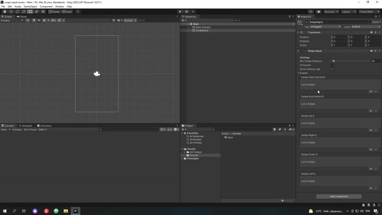Click Clear button in Console
Screen dimensions: 382x215
[4, 130]
